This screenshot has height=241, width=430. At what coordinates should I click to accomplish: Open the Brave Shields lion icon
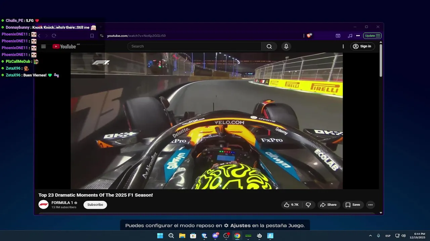click(309, 35)
